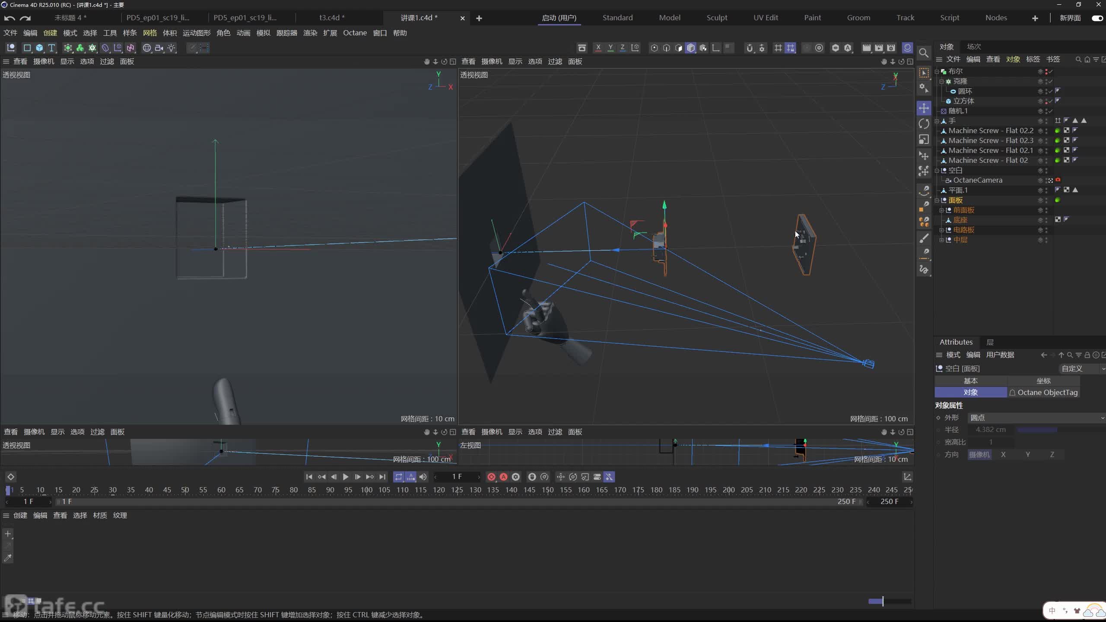1106x622 pixels.
Task: Select the Move tool in sidebar
Action: tap(924, 108)
